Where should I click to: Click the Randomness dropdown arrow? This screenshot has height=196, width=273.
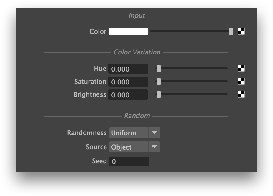point(154,133)
